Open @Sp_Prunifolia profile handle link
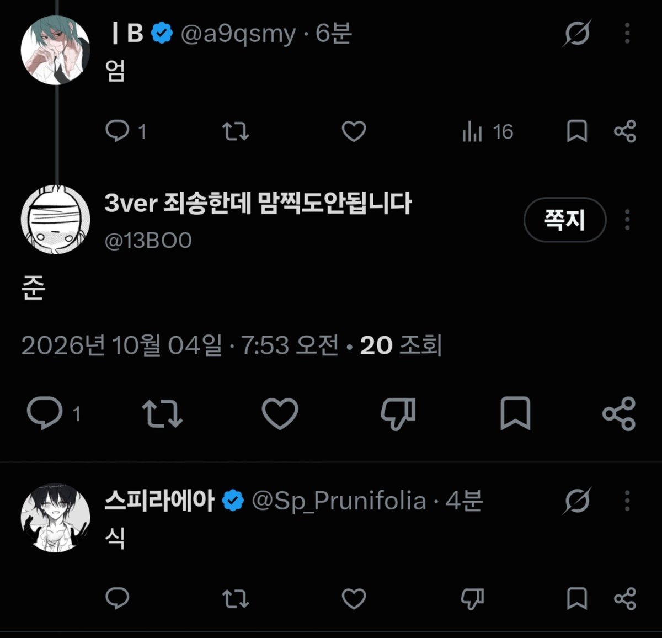Image resolution: width=662 pixels, height=638 pixels. [339, 501]
